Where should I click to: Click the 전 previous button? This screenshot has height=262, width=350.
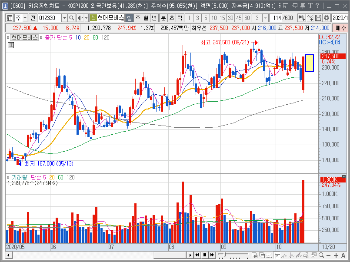pyautogui.click(x=33, y=18)
